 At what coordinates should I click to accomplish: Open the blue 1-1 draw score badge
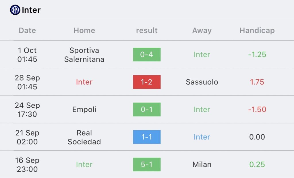click(147, 137)
